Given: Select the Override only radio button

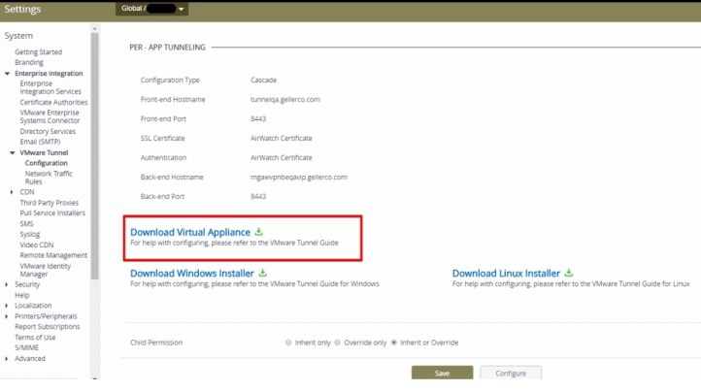Looking at the screenshot, I should click(x=340, y=343).
